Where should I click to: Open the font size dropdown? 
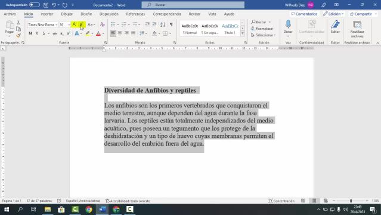coord(69,24)
